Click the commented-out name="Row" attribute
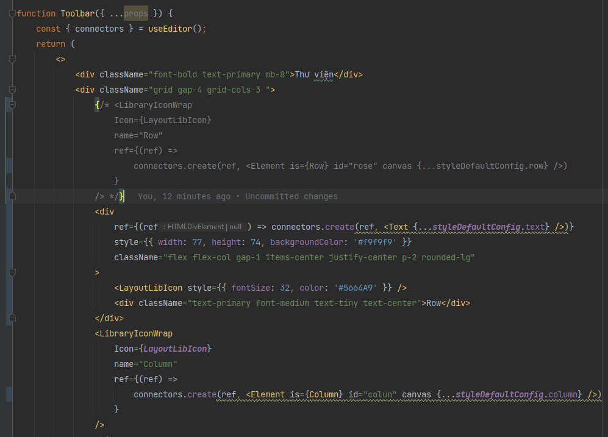The height and width of the screenshot is (437, 608). coord(138,135)
